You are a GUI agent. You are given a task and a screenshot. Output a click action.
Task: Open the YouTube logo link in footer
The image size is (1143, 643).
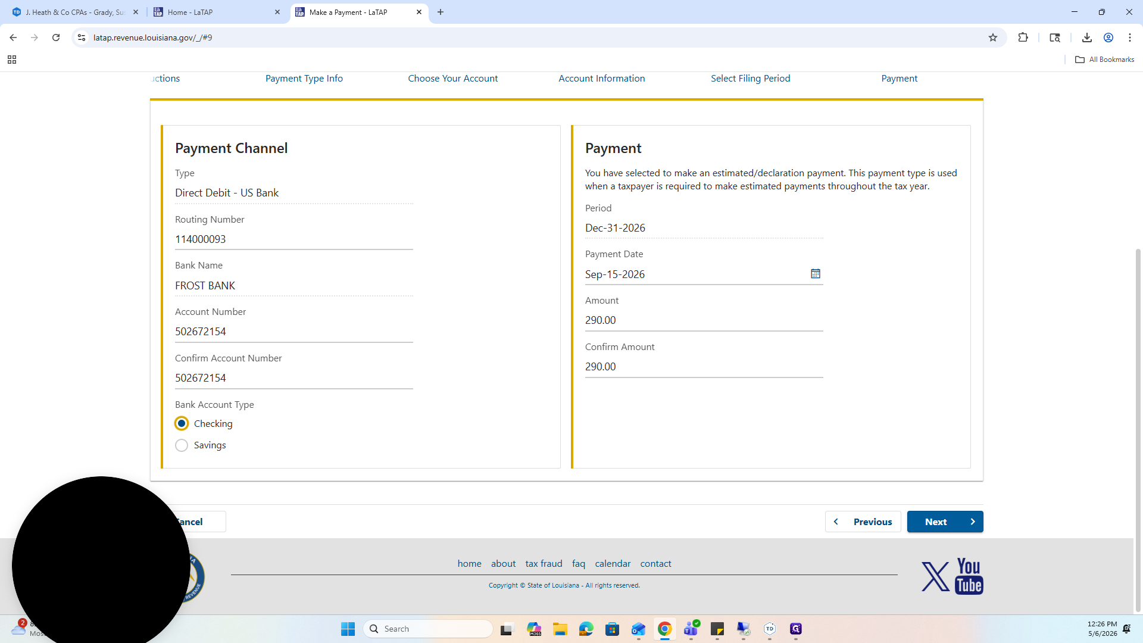[x=969, y=576]
